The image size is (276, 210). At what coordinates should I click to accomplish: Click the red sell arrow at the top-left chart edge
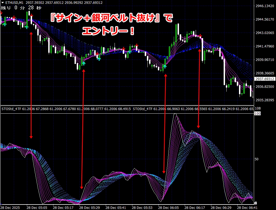tap(1, 13)
